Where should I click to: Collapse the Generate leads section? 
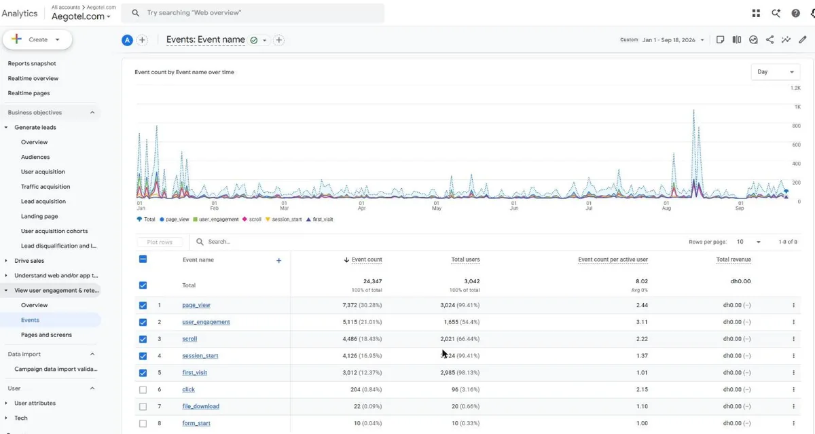click(x=7, y=128)
